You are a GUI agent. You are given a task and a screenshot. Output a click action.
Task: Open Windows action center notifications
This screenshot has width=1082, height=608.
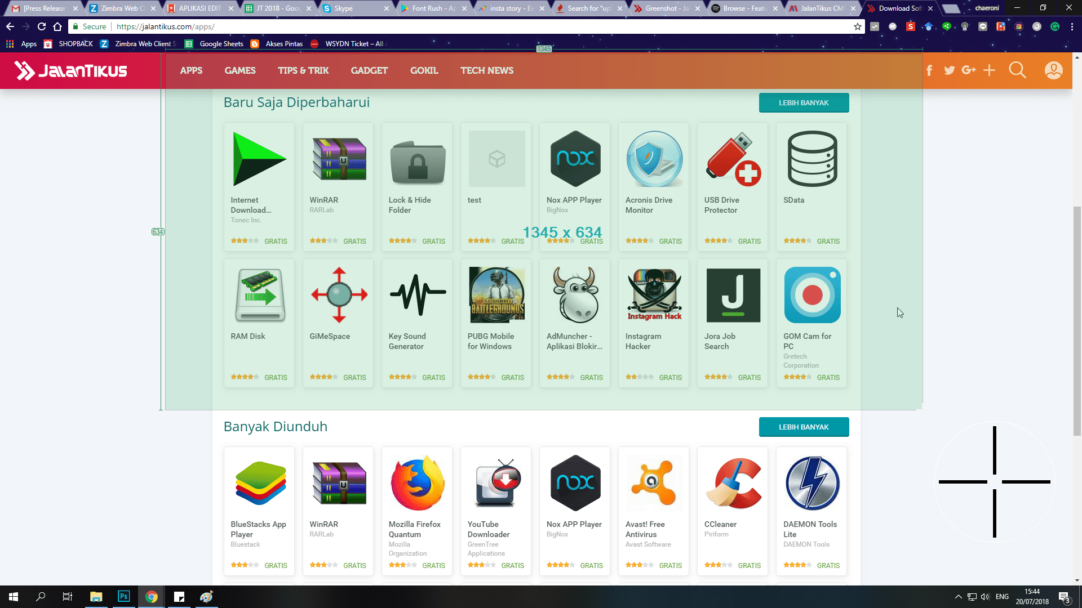tap(1064, 597)
